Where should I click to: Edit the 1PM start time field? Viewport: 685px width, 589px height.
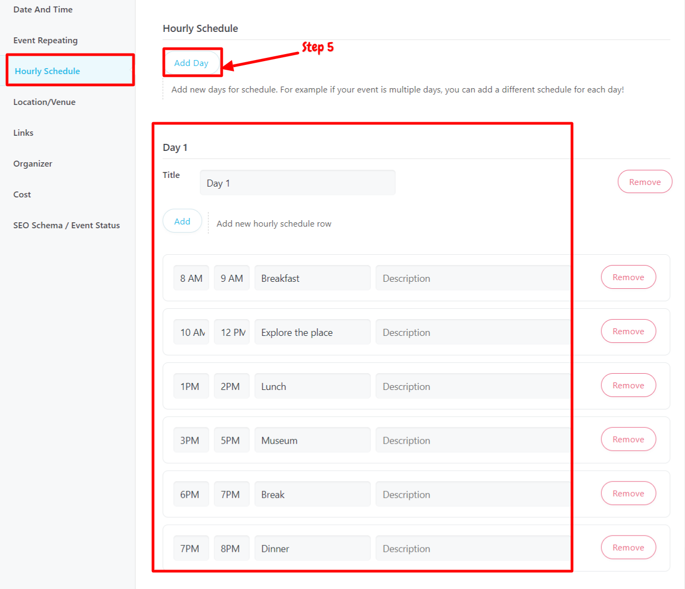tap(191, 386)
